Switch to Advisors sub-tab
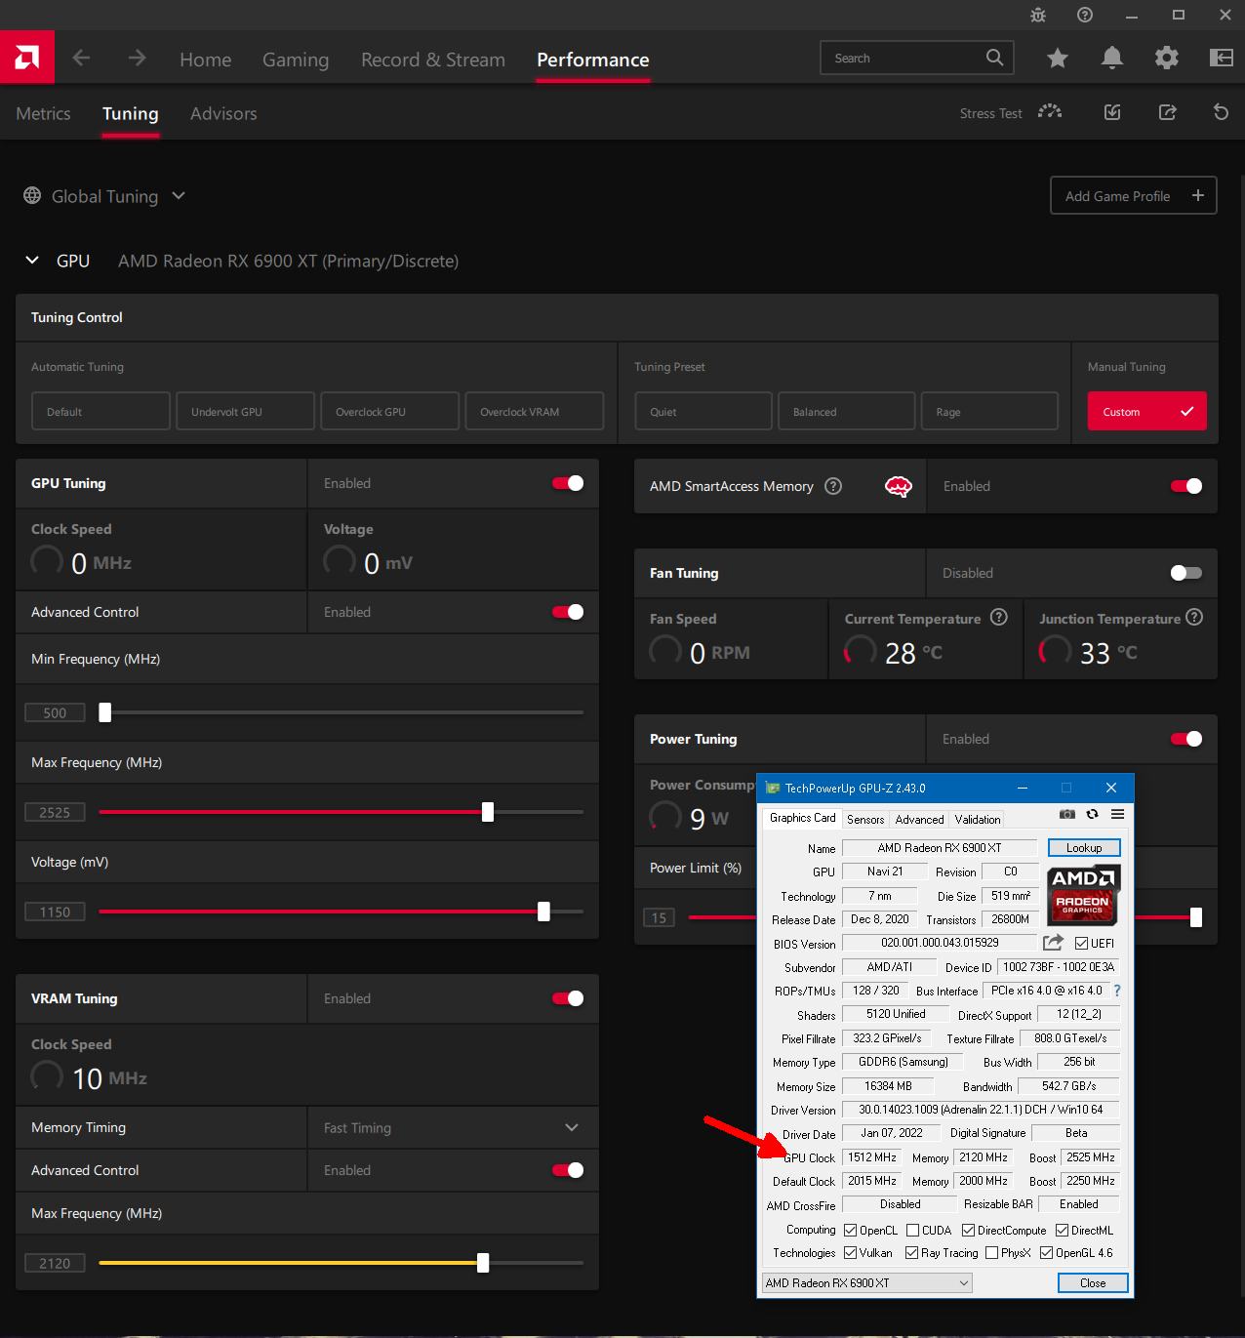The height and width of the screenshot is (1338, 1245). click(x=223, y=113)
